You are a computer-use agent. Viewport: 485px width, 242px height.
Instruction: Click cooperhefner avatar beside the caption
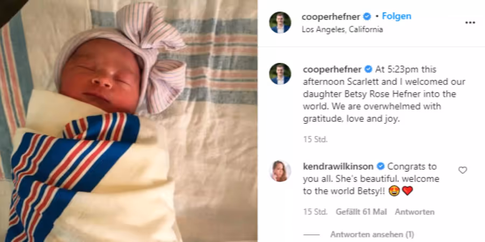280,74
